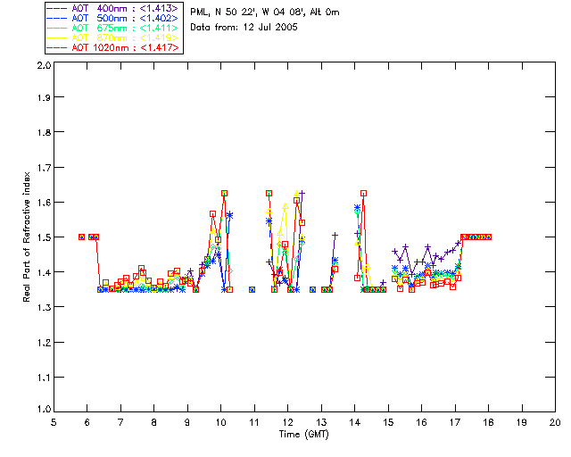
Task: Click the x-axis hour label 15
Action: [x=388, y=422]
